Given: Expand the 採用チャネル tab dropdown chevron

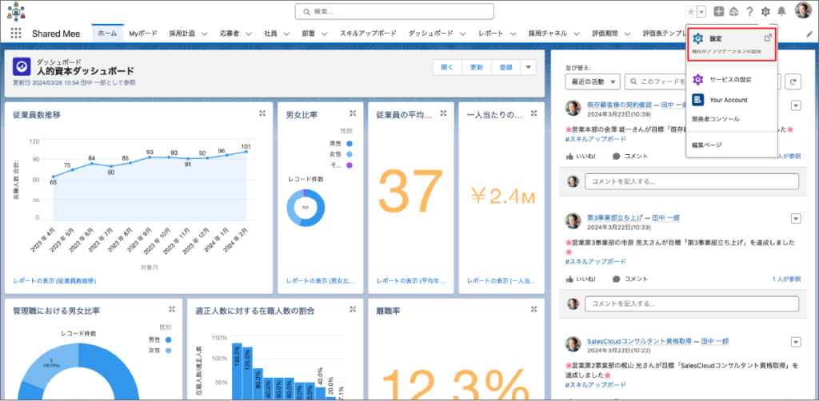Looking at the screenshot, I should 576,34.
